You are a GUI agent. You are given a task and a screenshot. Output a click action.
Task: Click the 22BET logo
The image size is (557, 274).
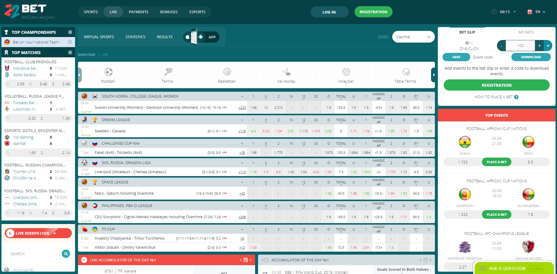(x=29, y=12)
